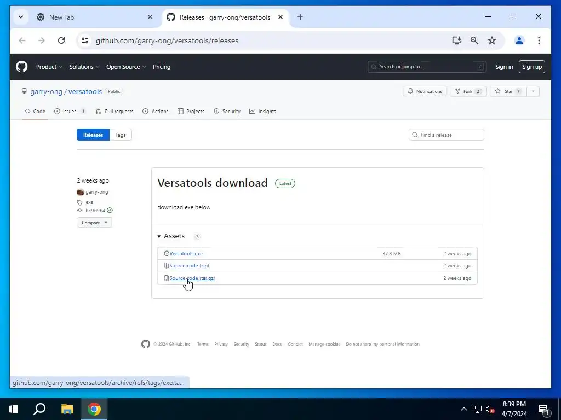Open Chrome three-dot menu
The image size is (561, 420).
coord(539,40)
